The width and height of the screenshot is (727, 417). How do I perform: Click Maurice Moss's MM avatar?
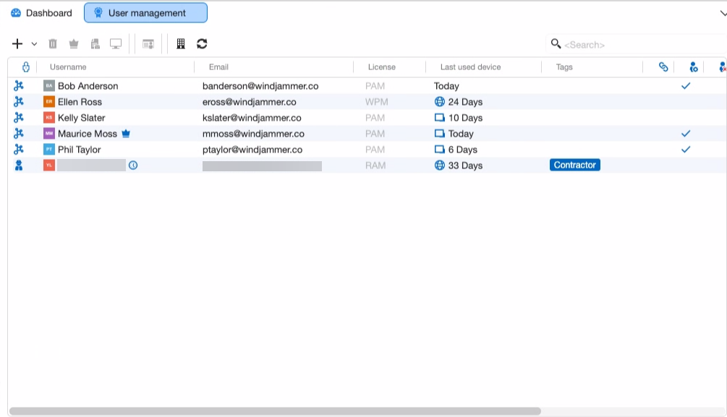(49, 134)
